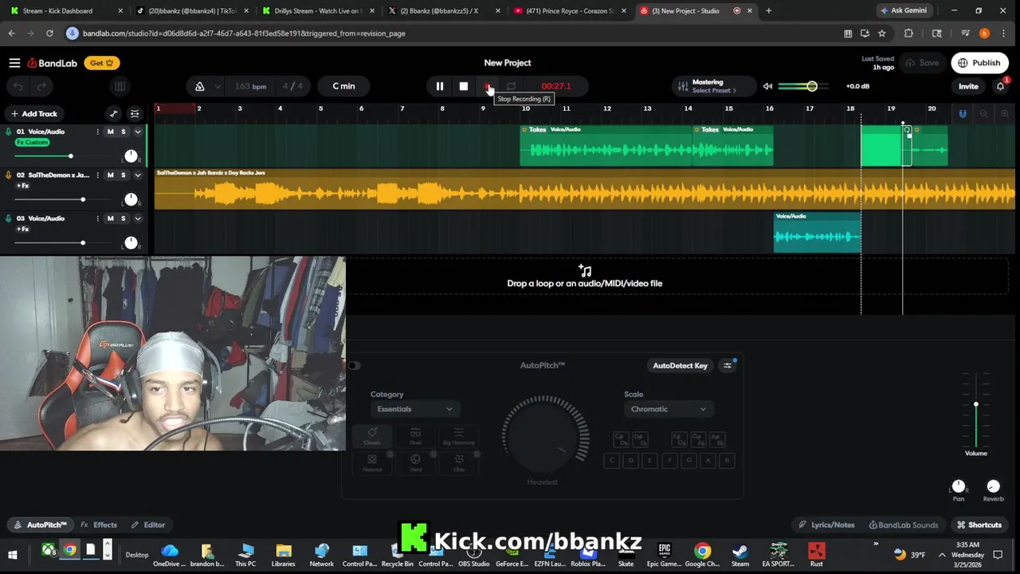
Task: Click the Add Track button
Action: tap(34, 114)
